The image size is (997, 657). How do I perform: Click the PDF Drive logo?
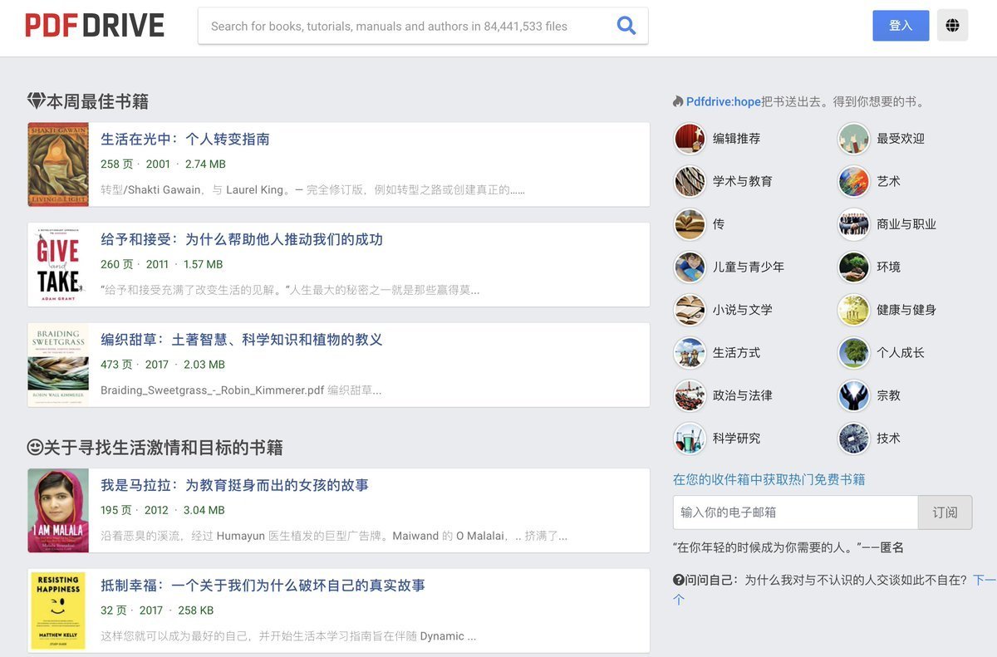tap(94, 25)
